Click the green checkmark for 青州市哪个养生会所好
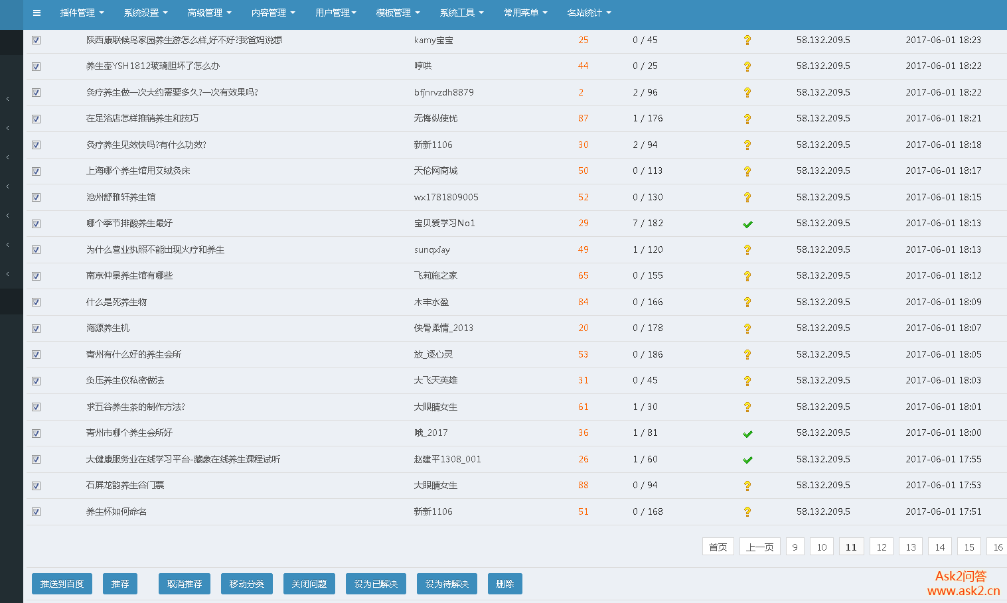This screenshot has width=1007, height=603. coord(747,434)
